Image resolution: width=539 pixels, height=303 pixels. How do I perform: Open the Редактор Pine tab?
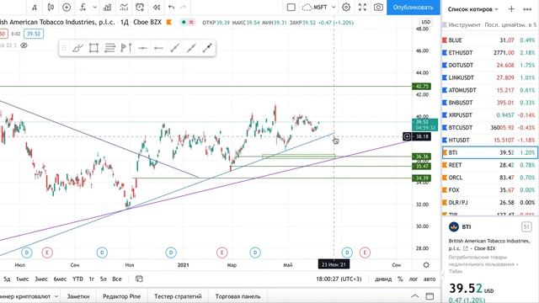click(x=121, y=296)
